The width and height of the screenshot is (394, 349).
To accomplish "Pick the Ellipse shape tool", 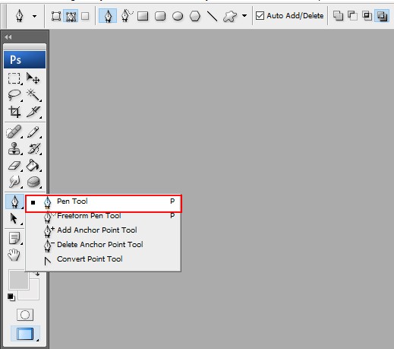I will click(x=178, y=16).
